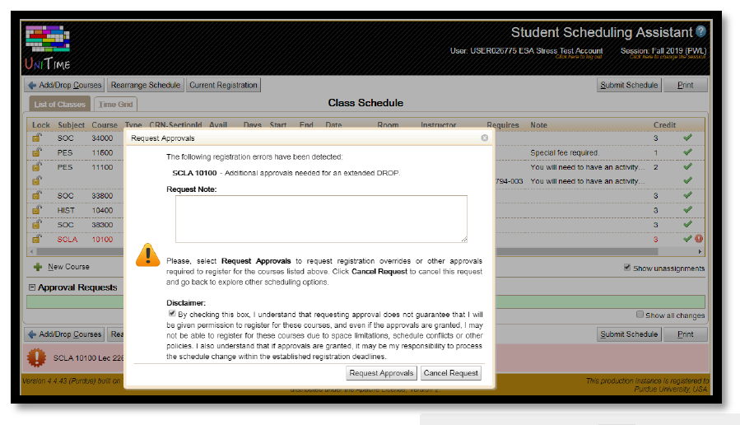Screen dimensions: 740x425
Task: Toggle Show unassignments checkbox
Action: pos(628,268)
